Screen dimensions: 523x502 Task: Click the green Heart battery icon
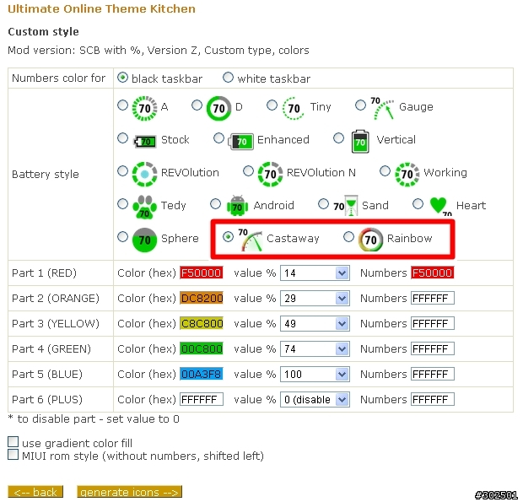tap(440, 206)
